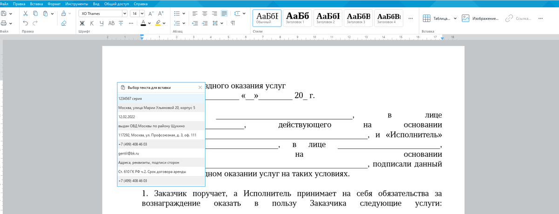The height and width of the screenshot is (214, 559).
Task: Toggle justified text alignment
Action: [x=225, y=13]
